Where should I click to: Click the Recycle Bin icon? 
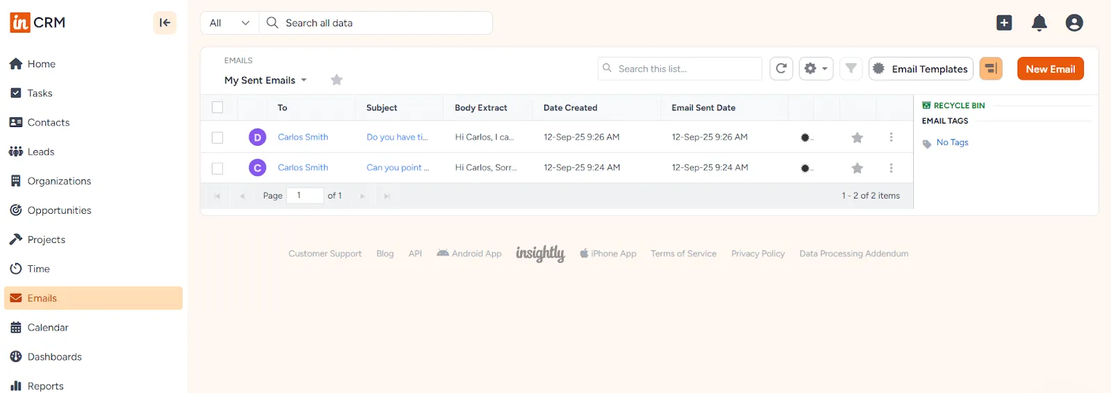(926, 106)
